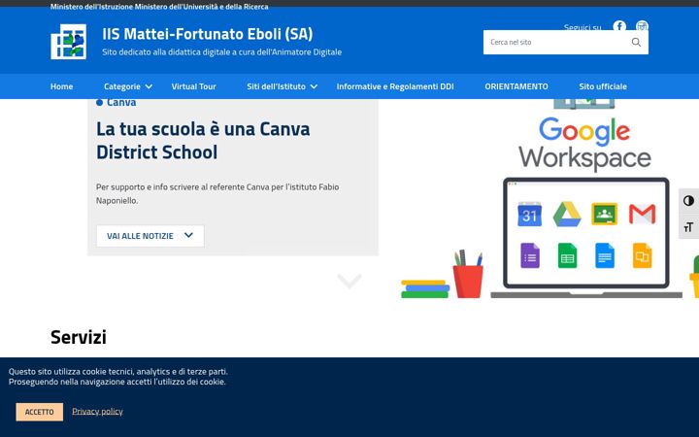The height and width of the screenshot is (437, 699).
Task: Click the laptop illustration in the Workspace banner
Action: (586, 237)
